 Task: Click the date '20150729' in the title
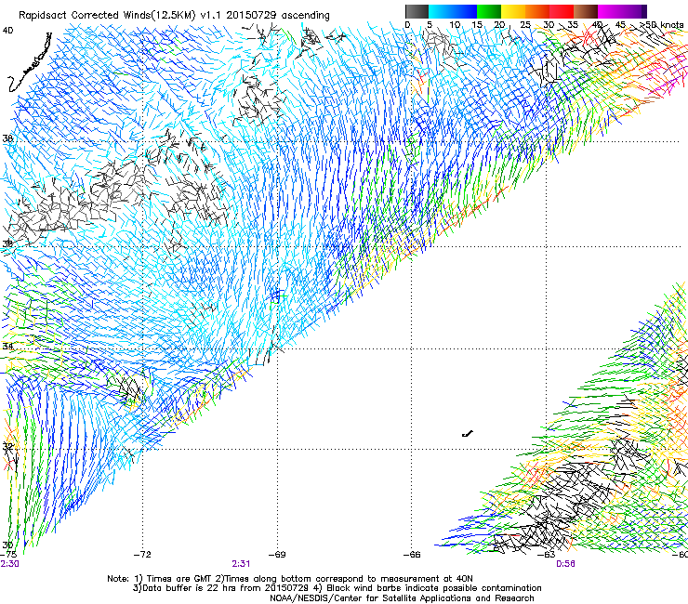[x=251, y=16]
